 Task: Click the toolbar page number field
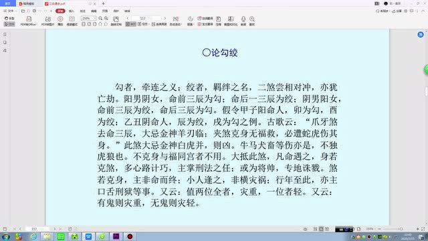(x=146, y=18)
